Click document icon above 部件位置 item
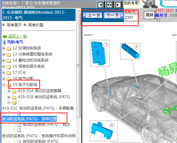The width and height of the screenshot is (177, 143). (19, 113)
